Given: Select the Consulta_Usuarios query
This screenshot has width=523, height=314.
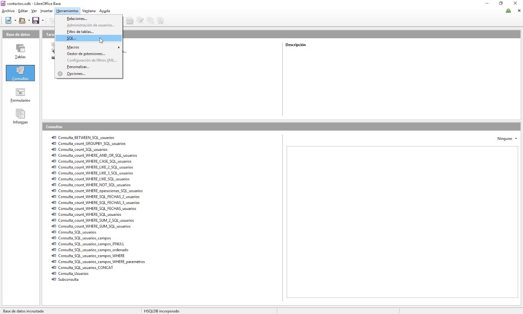Looking at the screenshot, I should [73, 274].
